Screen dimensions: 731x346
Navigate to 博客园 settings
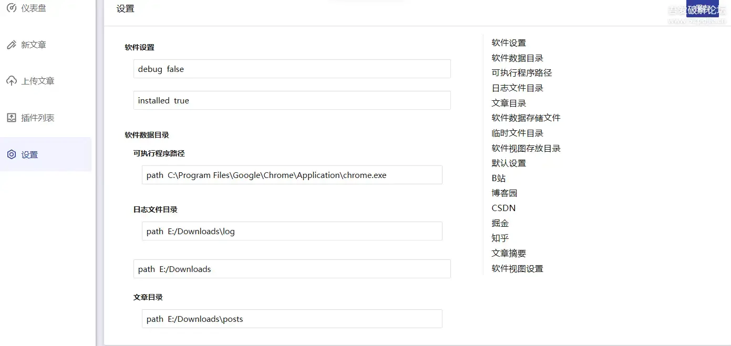pyautogui.click(x=505, y=193)
